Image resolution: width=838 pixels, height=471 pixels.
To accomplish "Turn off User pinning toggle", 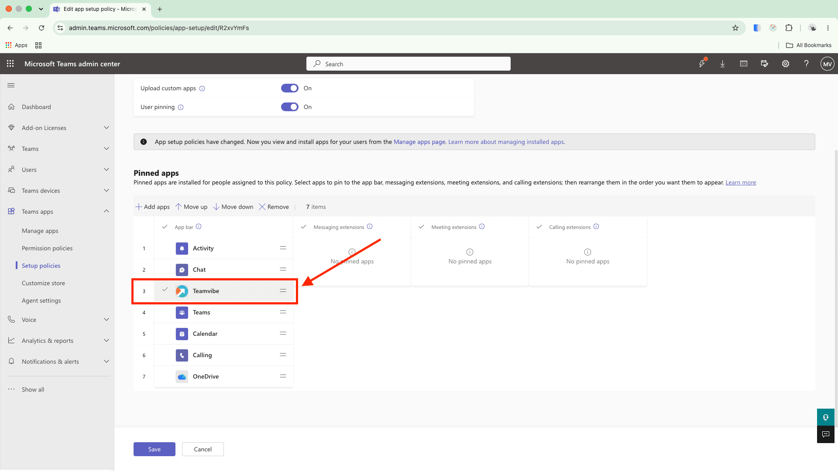I will click(x=290, y=107).
